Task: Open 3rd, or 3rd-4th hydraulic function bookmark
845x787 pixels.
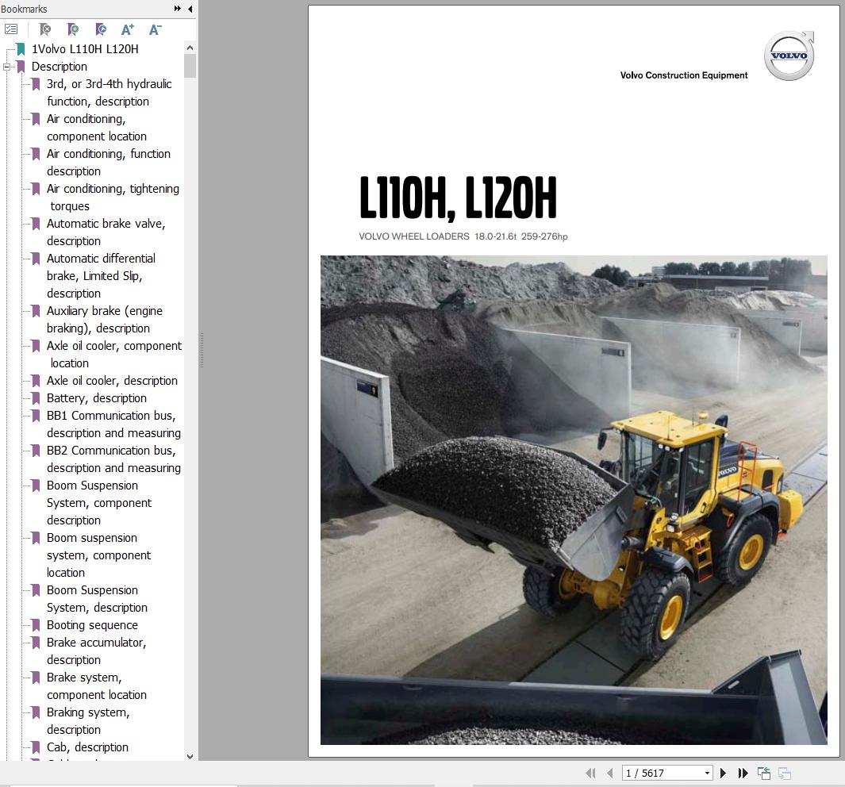Action: (109, 93)
